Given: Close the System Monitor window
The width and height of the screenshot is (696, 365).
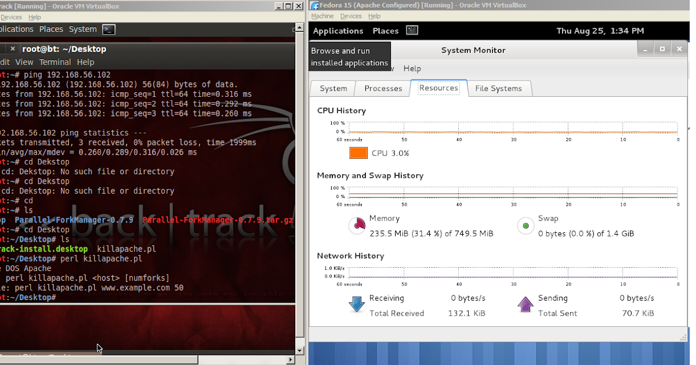Looking at the screenshot, I should click(x=679, y=49).
